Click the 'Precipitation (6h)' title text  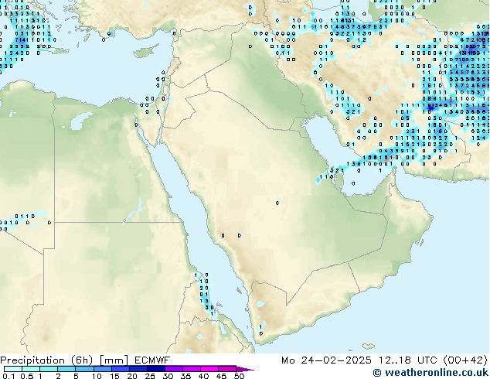(46, 360)
